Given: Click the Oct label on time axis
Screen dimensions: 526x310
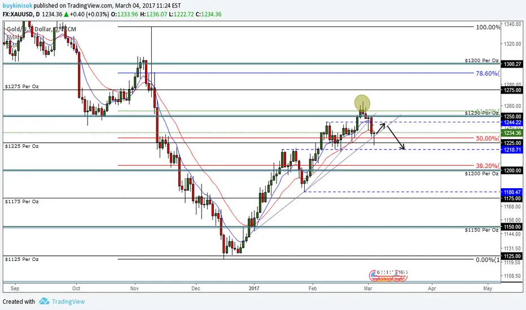Looking at the screenshot, I should coord(76,288).
